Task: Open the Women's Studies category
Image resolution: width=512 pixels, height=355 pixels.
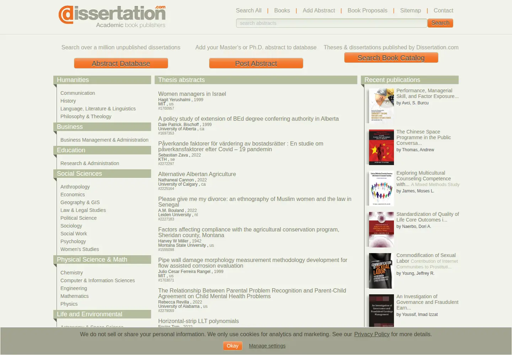Action: (80, 249)
